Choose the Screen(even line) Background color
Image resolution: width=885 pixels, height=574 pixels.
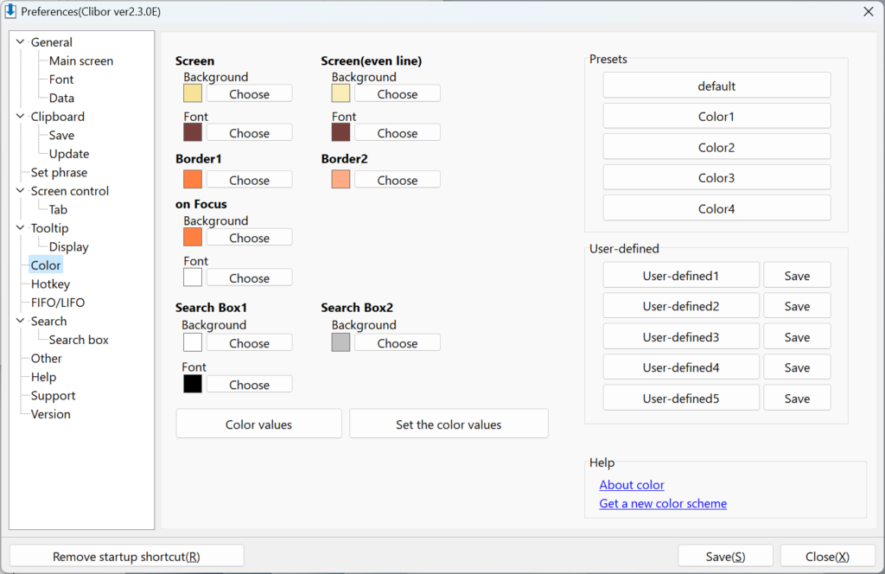(x=398, y=93)
